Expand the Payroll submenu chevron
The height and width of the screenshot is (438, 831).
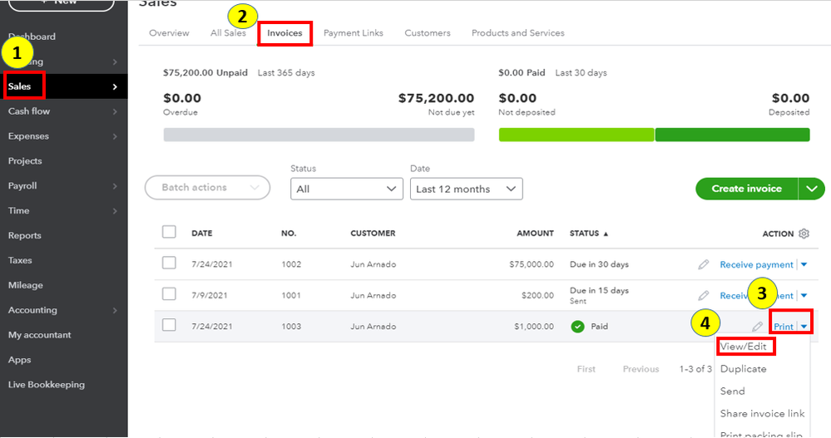click(x=115, y=186)
